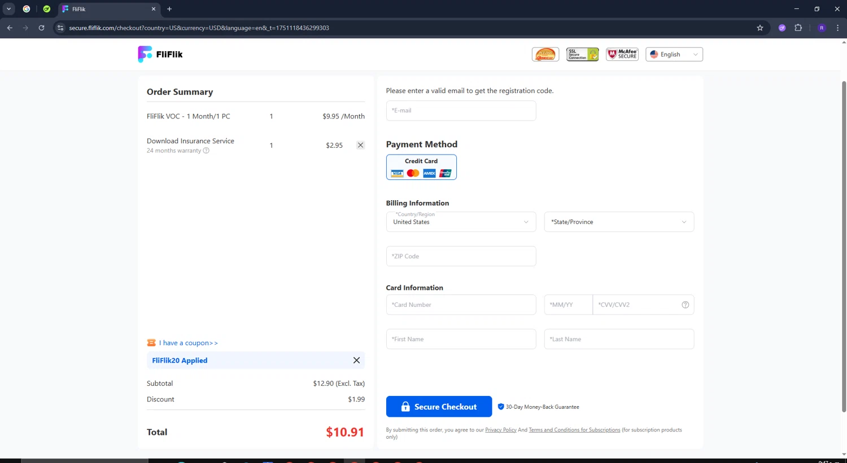Click the $1.99 discount value
The width and height of the screenshot is (847, 463).
click(356, 399)
